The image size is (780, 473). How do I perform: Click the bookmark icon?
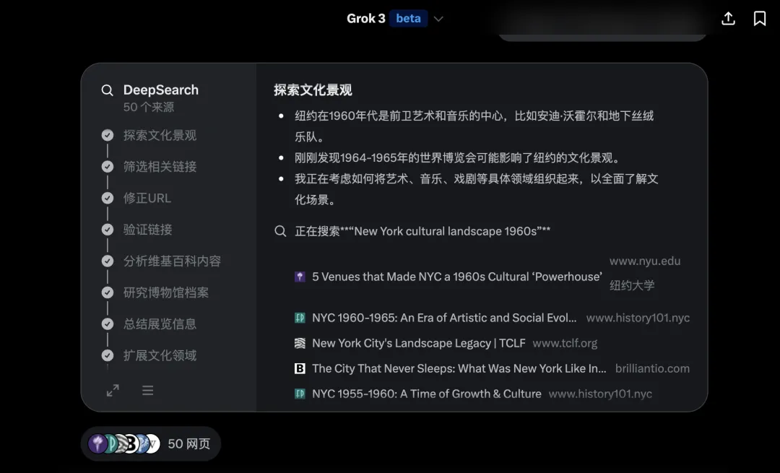pos(760,19)
